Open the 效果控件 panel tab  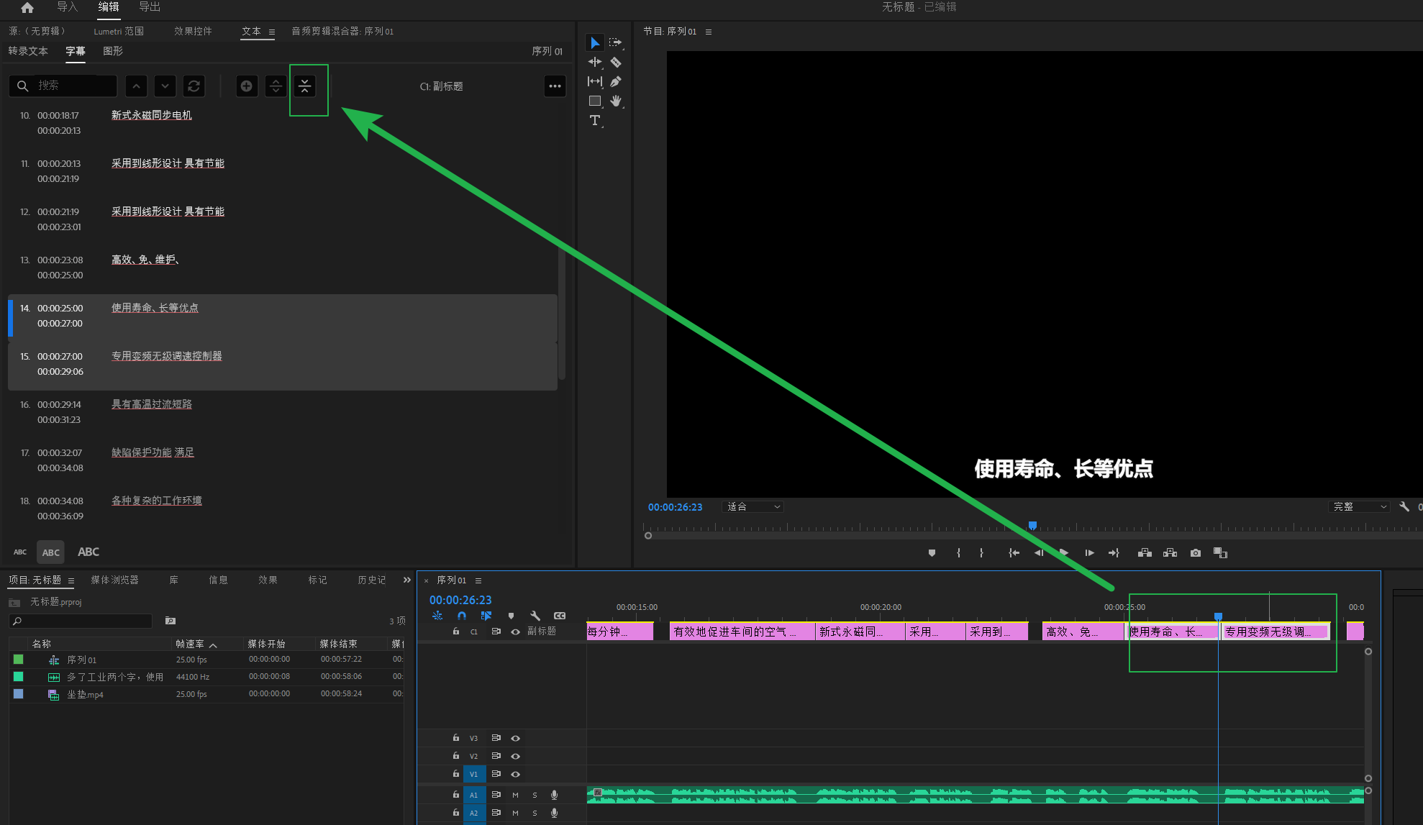click(x=193, y=31)
